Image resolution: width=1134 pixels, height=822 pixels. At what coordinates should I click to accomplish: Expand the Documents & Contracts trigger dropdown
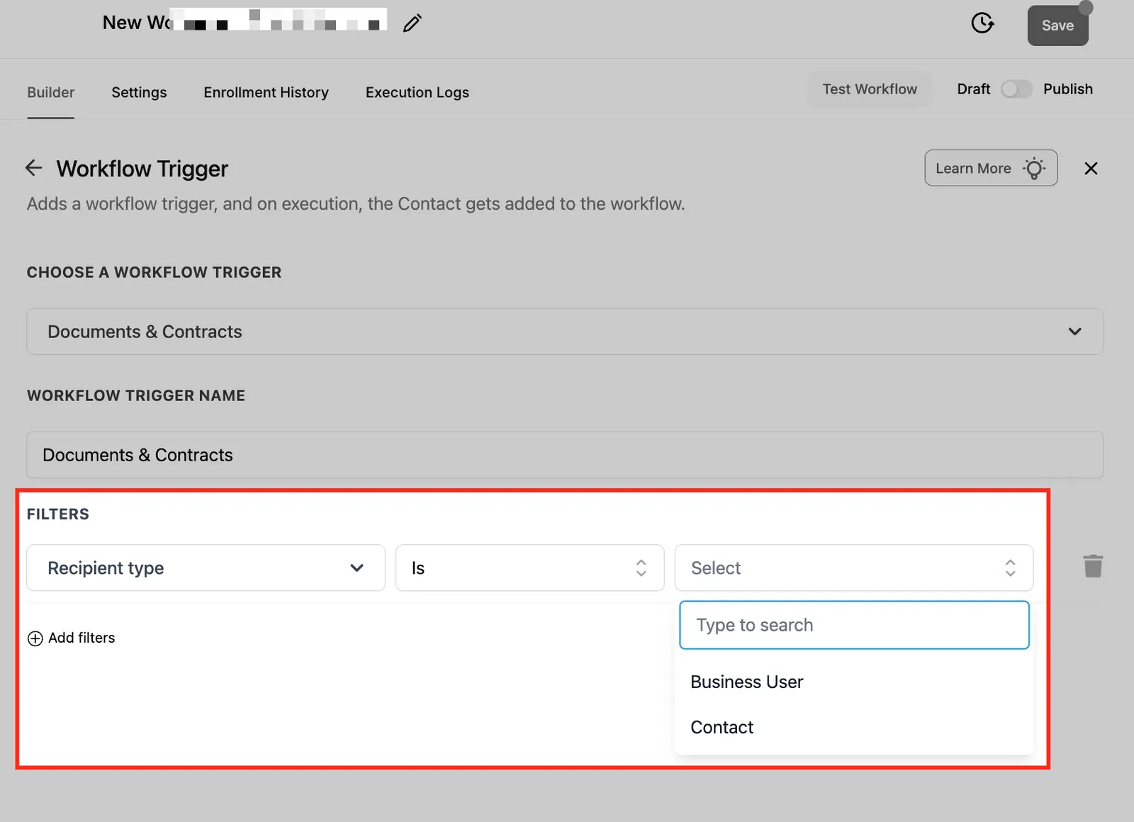coord(565,332)
